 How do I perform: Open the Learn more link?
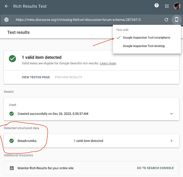(x=108, y=63)
